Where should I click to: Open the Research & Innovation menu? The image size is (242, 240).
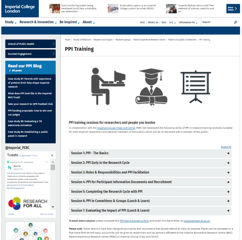(37, 22)
